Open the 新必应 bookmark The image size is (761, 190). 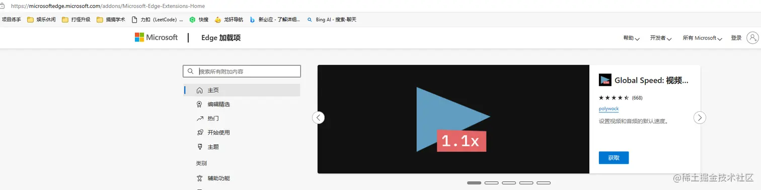pyautogui.click(x=275, y=20)
